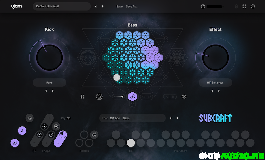Viewport: 265px width, 160px height.
Task: Click the Save As... button
Action: point(132,6)
